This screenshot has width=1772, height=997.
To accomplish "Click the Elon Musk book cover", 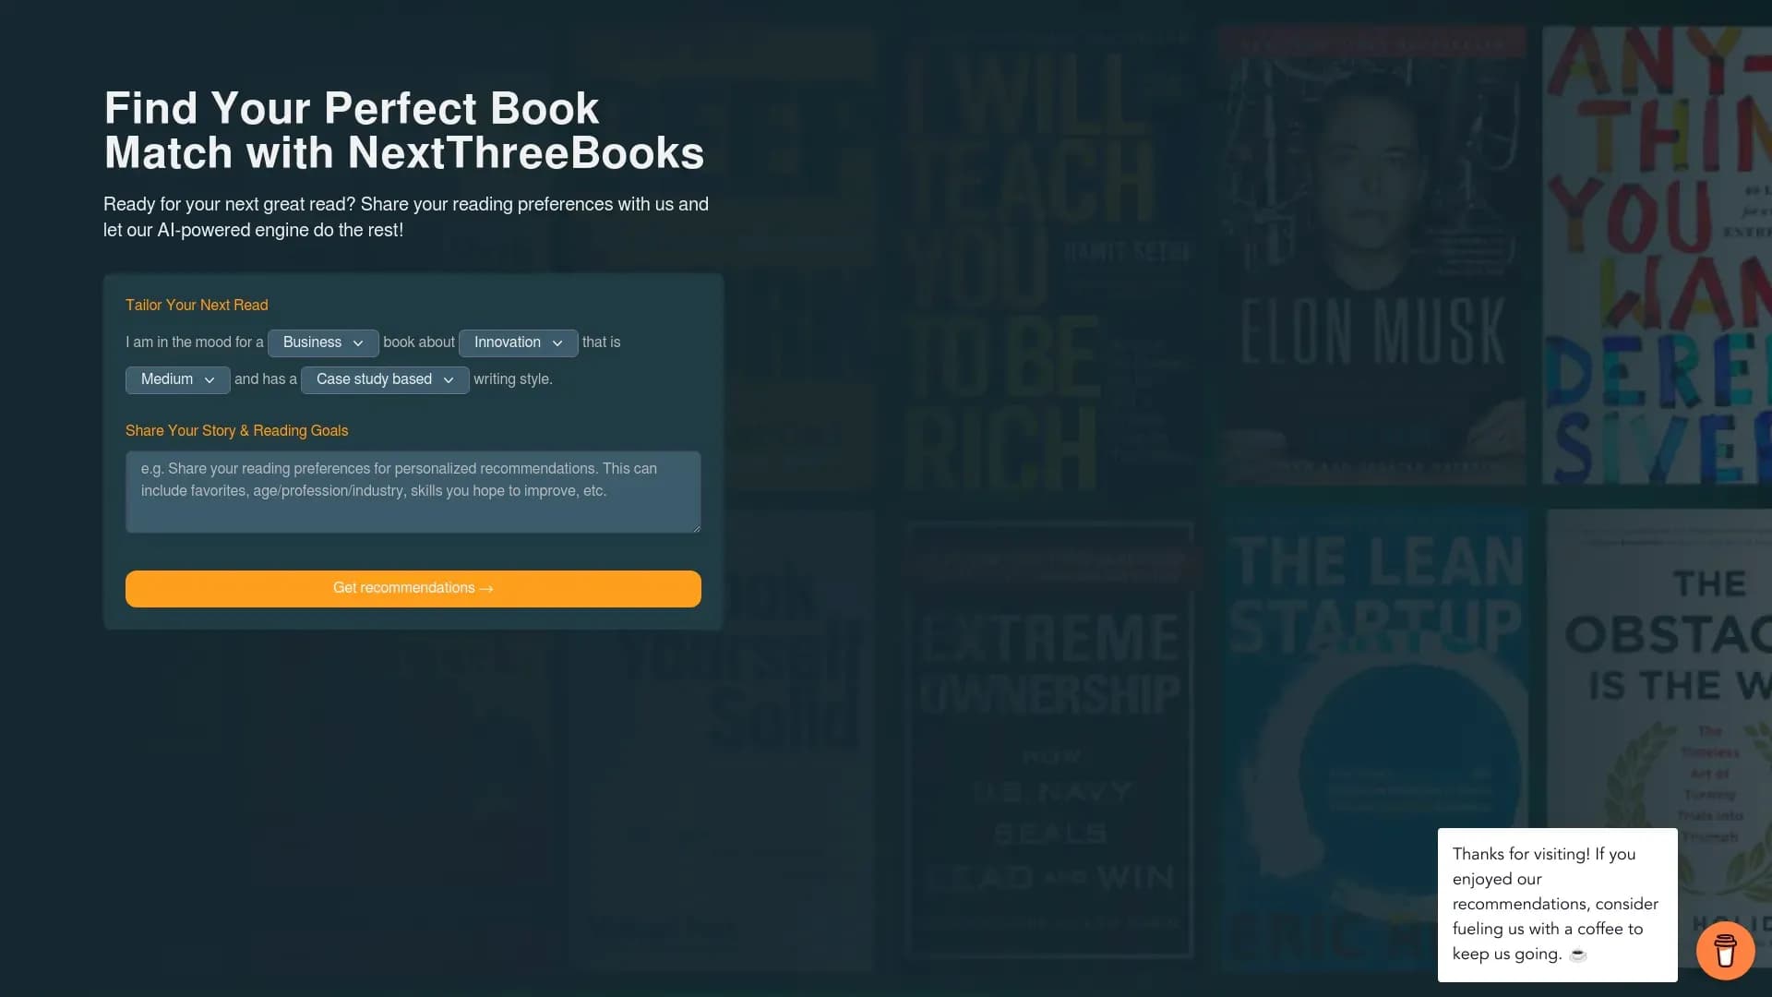I will [1371, 256].
